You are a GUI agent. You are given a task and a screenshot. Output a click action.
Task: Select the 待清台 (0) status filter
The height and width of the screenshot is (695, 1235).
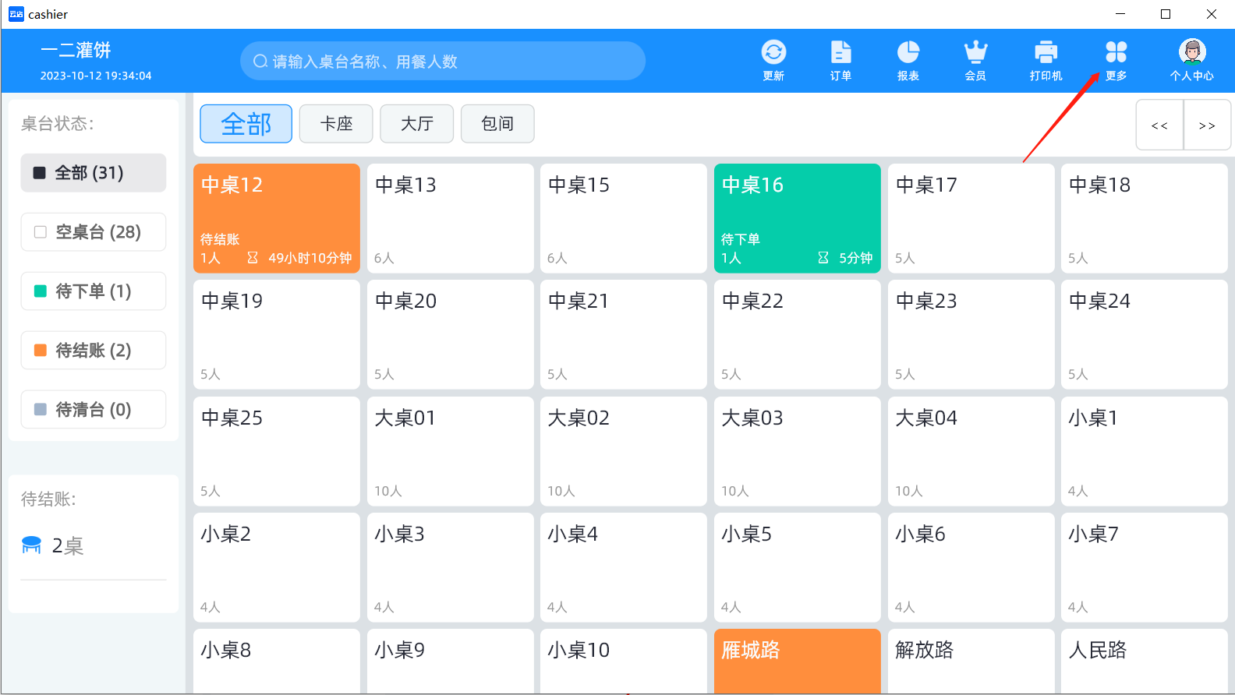tap(94, 410)
